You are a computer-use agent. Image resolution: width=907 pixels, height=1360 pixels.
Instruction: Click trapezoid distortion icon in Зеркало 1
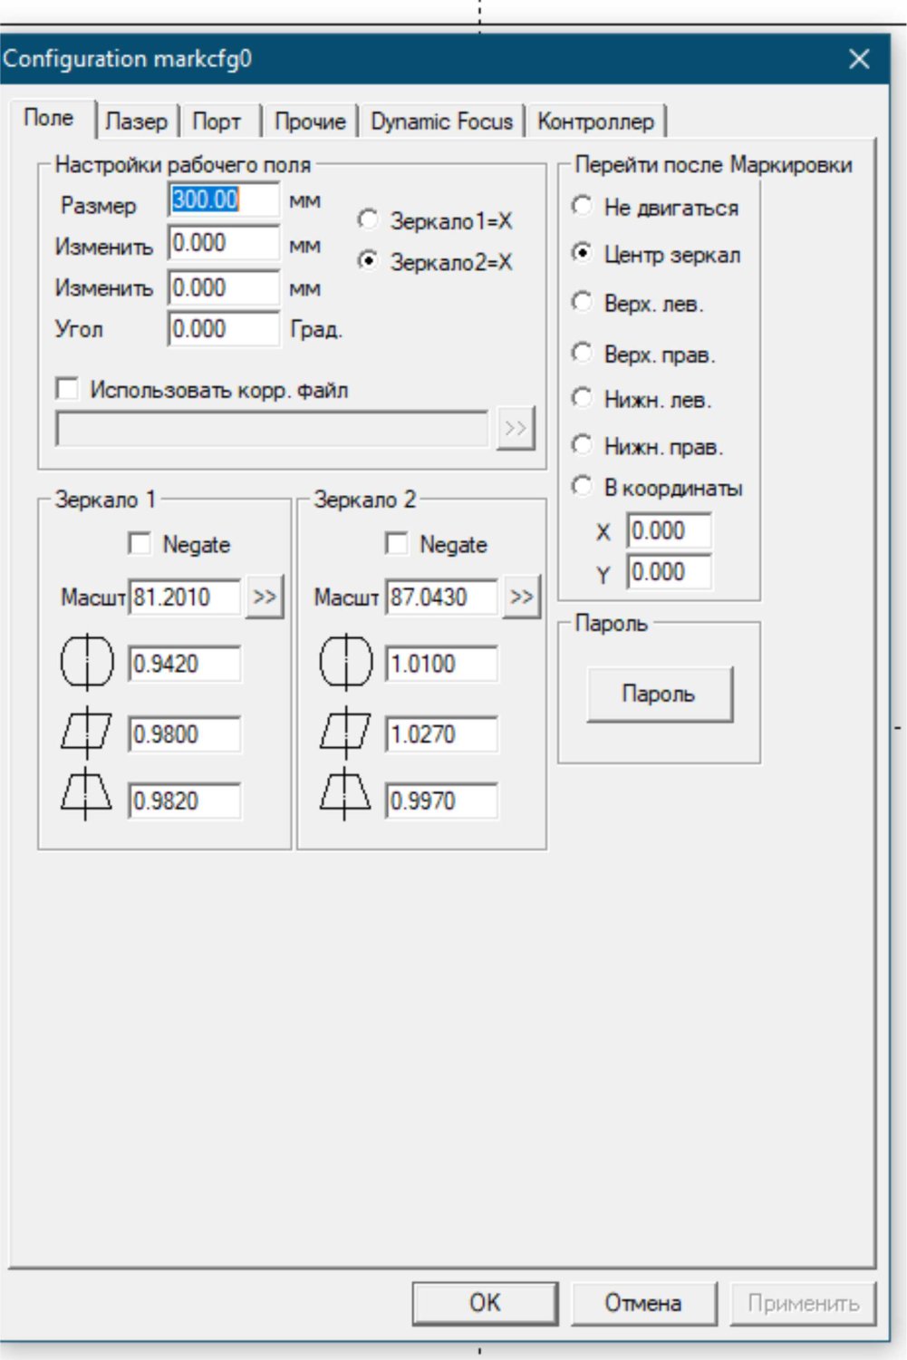pyautogui.click(x=86, y=796)
